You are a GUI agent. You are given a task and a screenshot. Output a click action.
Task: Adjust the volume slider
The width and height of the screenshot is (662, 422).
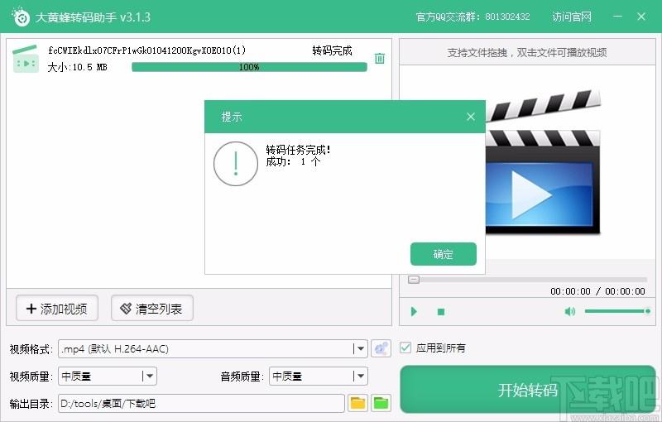[617, 311]
